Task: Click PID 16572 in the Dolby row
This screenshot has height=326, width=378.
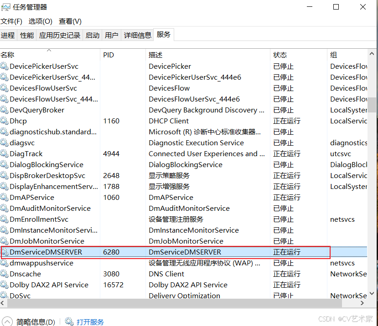Action: pyautogui.click(x=113, y=285)
